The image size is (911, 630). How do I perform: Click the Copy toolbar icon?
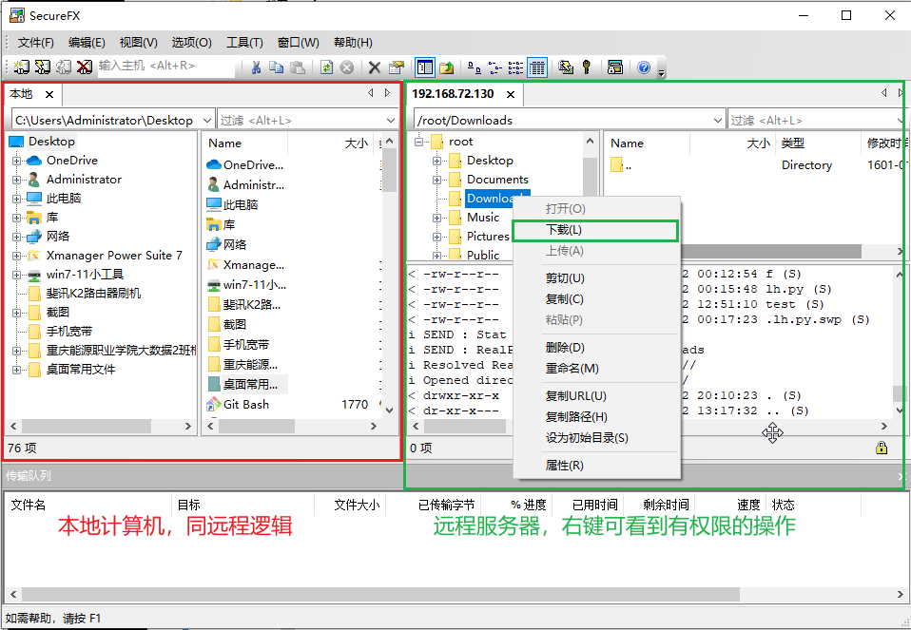[x=277, y=67]
